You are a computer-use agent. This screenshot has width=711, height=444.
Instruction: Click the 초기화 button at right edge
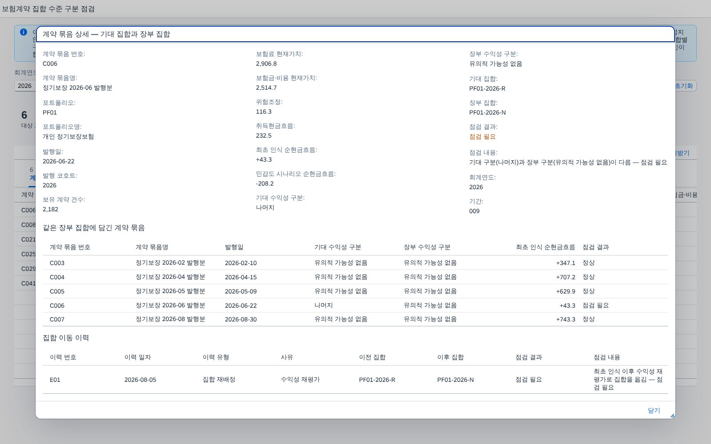coord(685,86)
